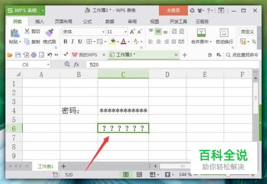Viewport: 267px width, 184px height.
Task: Open 开发工具 ribbon tab
Action: click(x=178, y=22)
